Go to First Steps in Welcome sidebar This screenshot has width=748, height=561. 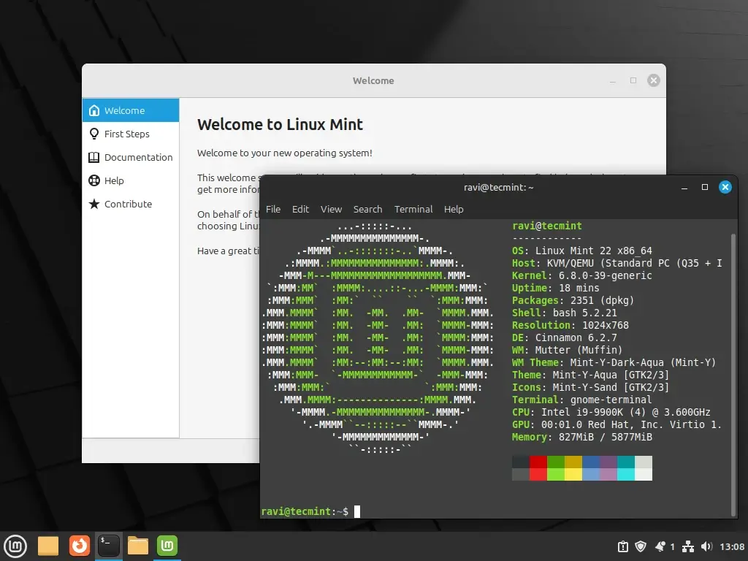pyautogui.click(x=126, y=134)
